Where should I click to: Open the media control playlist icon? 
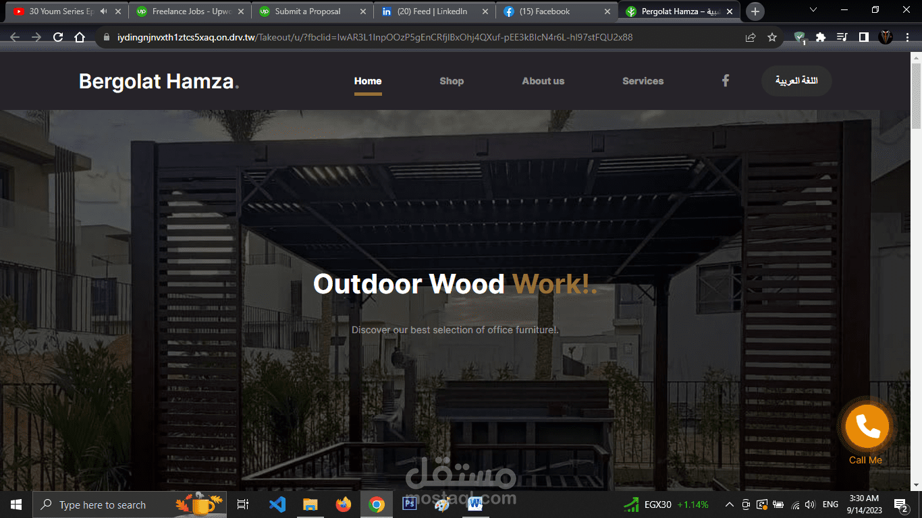coord(842,38)
